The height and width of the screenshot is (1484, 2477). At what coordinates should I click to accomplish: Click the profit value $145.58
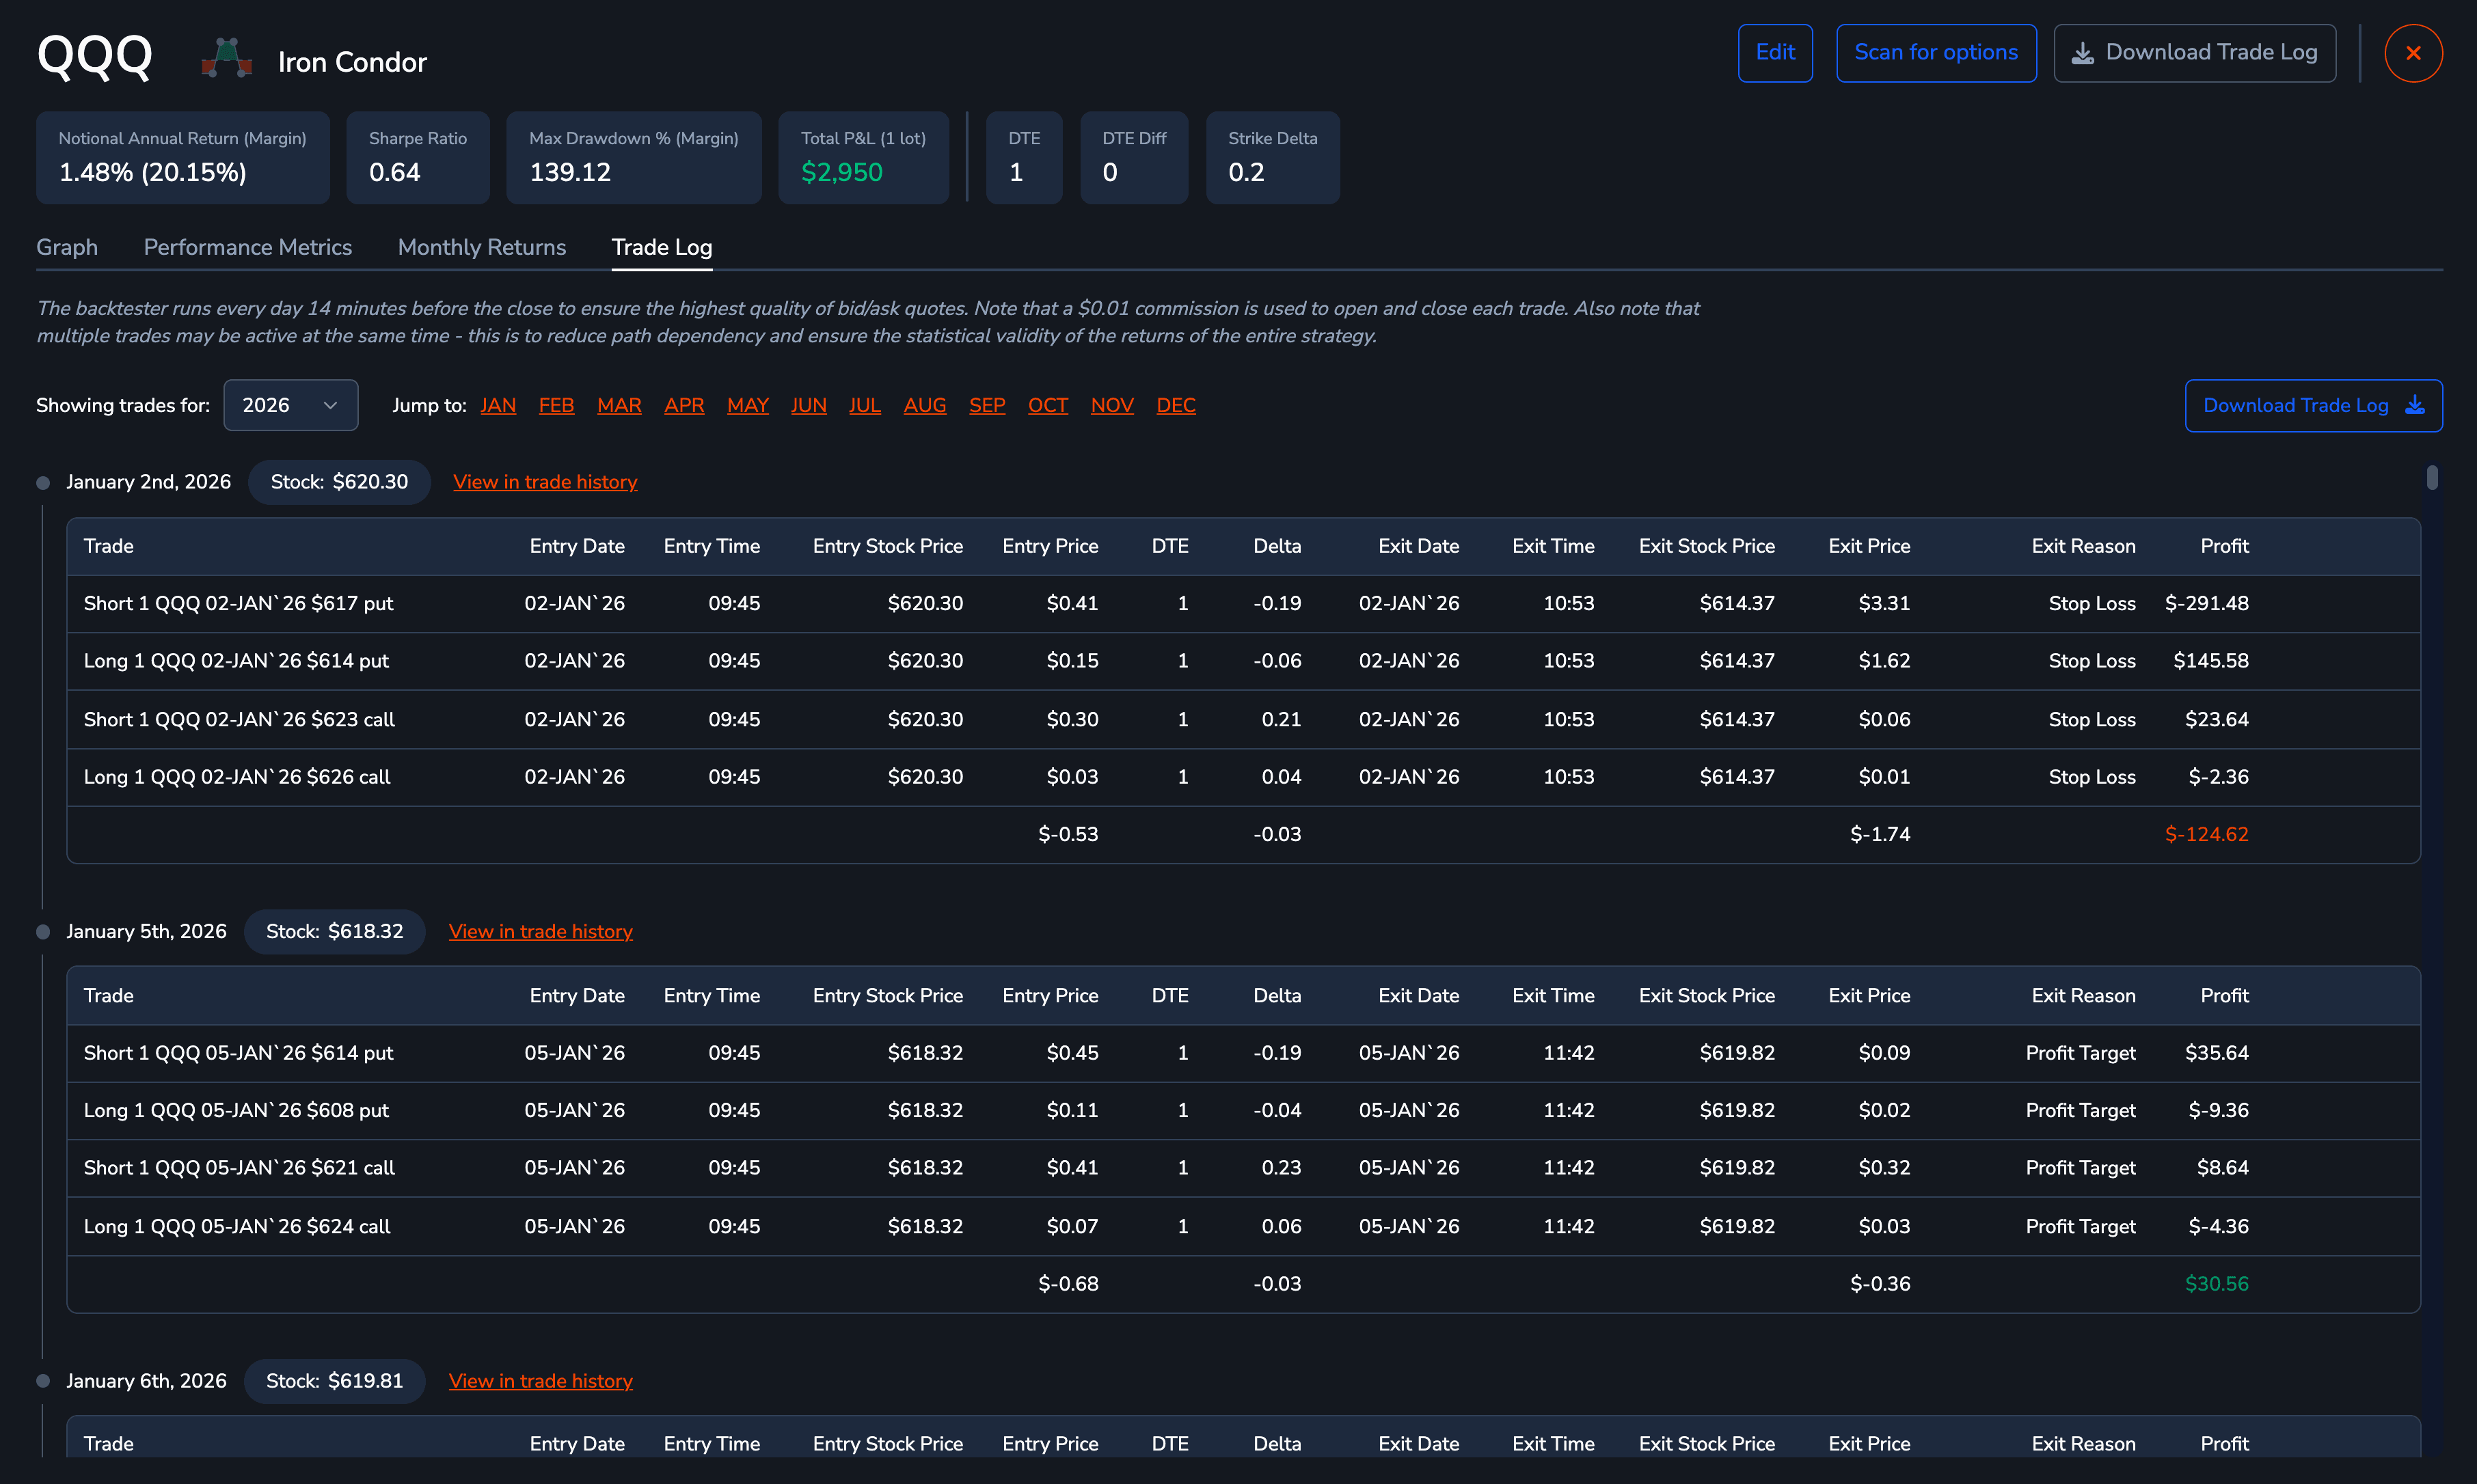tap(2211, 661)
